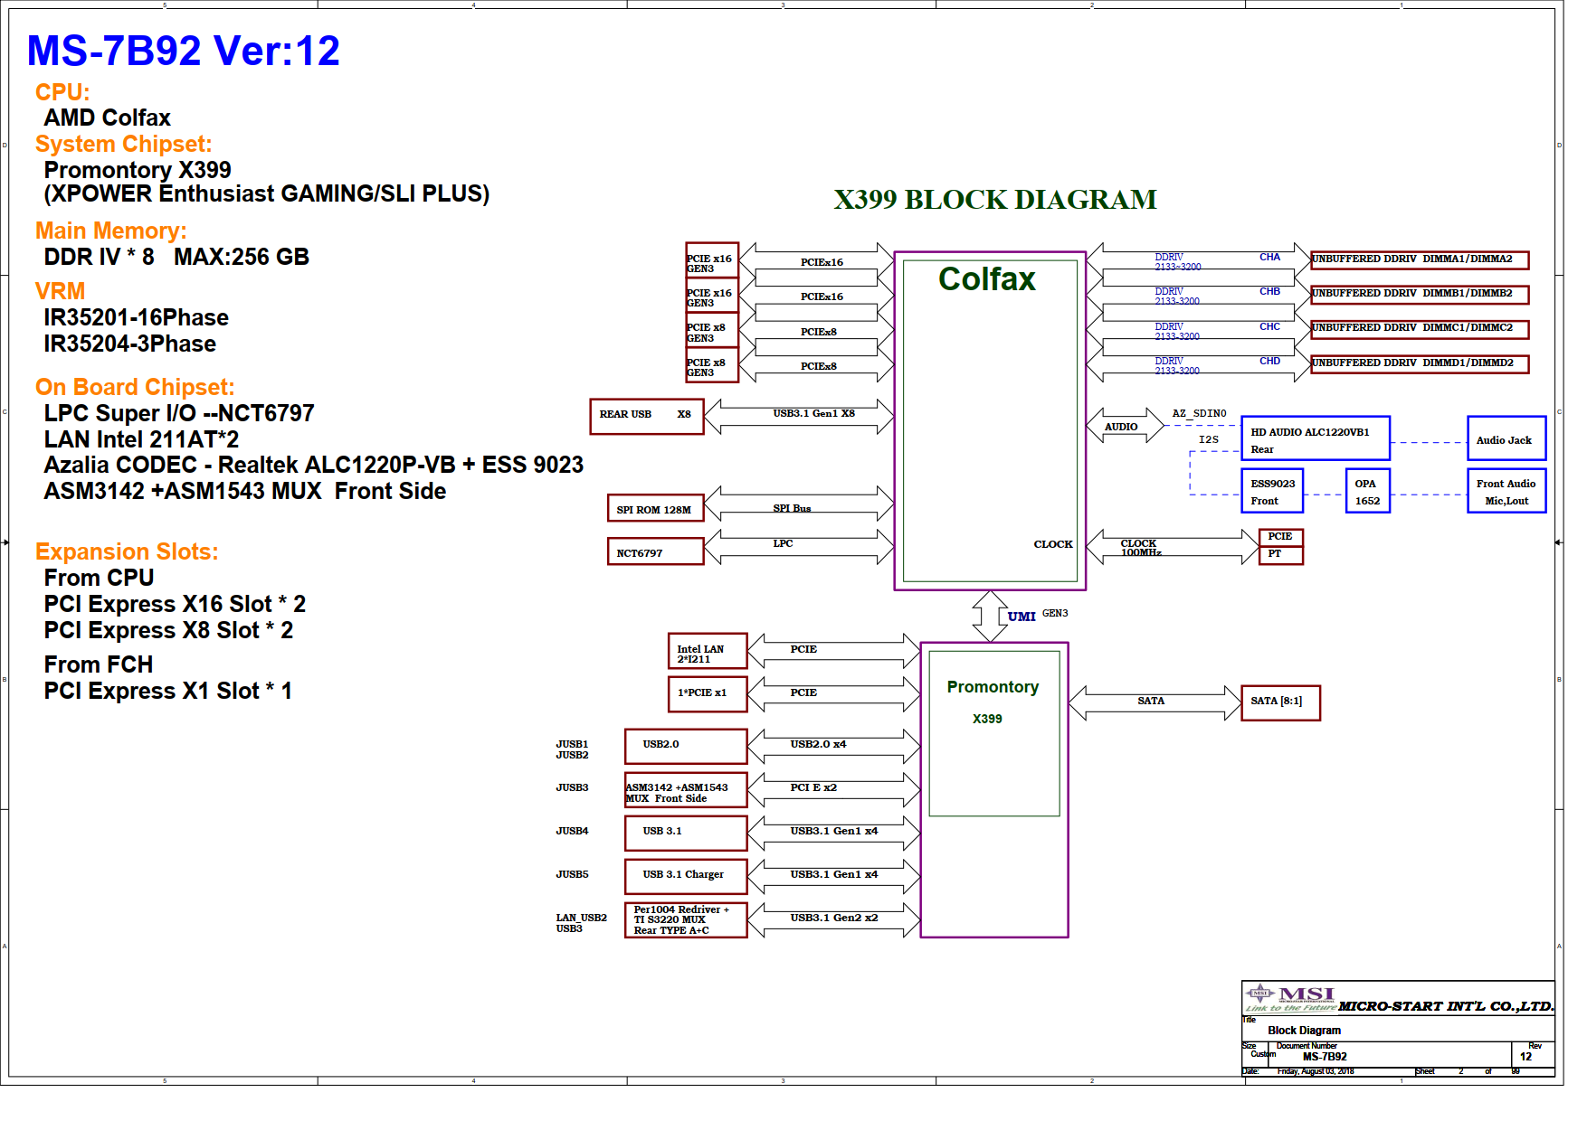
Task: Select the USB 3.1 Charger box
Action: tap(686, 876)
